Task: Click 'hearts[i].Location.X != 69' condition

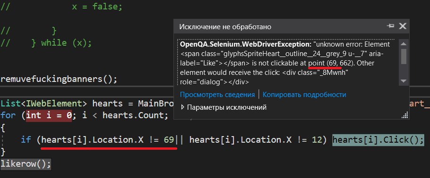Action: click(x=108, y=140)
